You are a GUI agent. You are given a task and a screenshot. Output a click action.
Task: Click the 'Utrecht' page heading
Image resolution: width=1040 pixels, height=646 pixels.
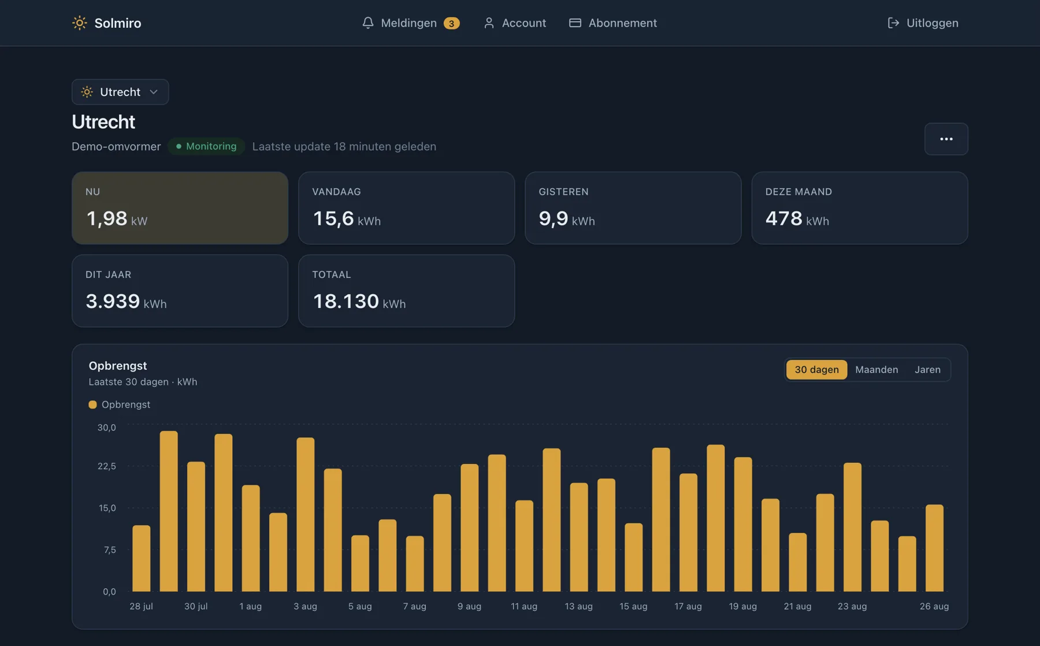[x=103, y=122]
